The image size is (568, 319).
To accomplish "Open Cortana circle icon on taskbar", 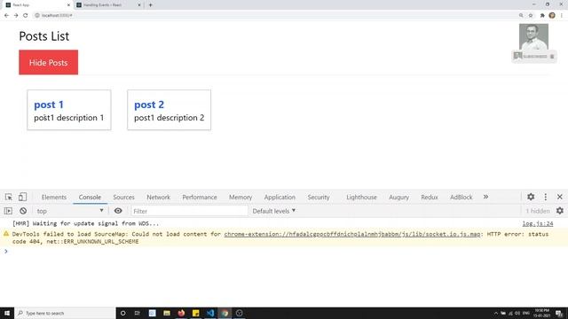I will 122,313.
